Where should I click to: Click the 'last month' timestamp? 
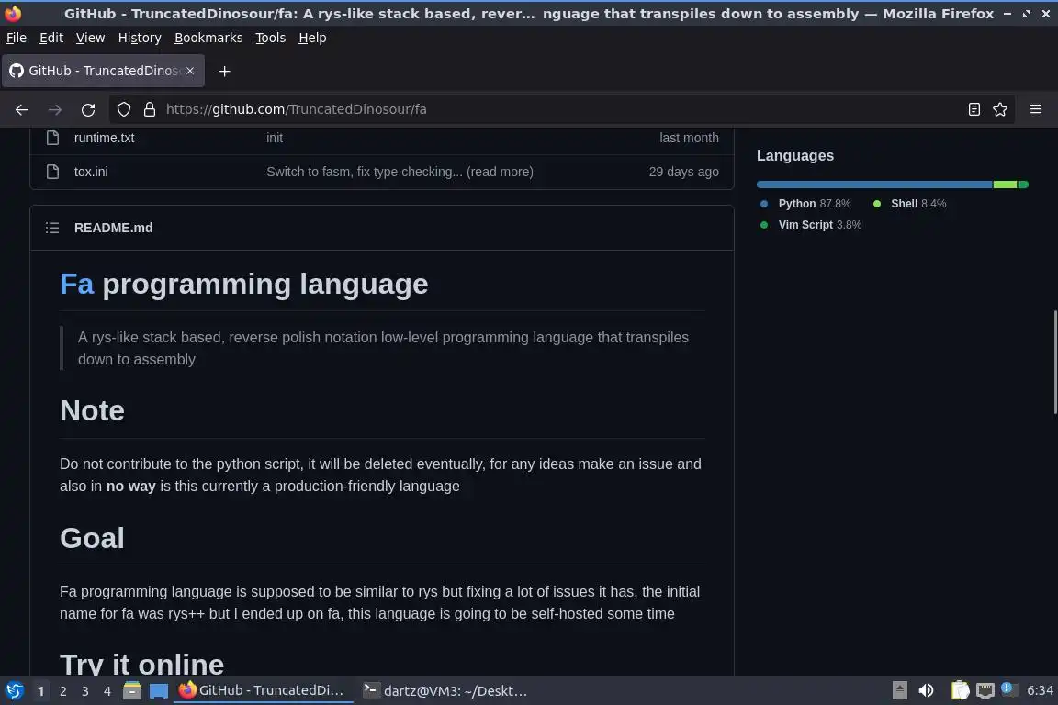click(689, 138)
